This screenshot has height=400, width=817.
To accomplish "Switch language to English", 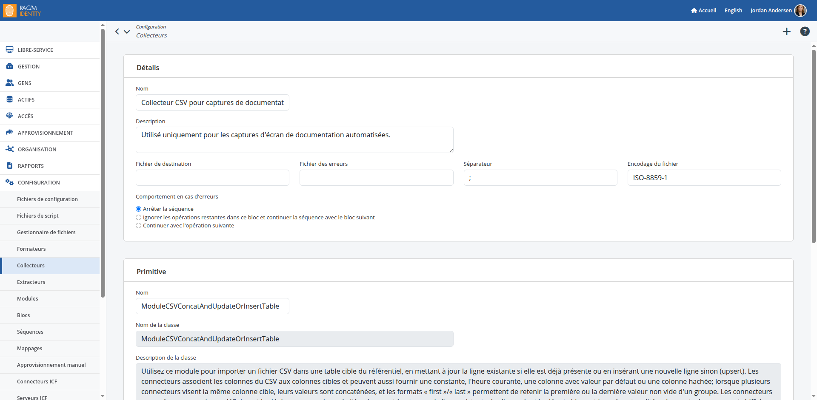I will tap(733, 11).
